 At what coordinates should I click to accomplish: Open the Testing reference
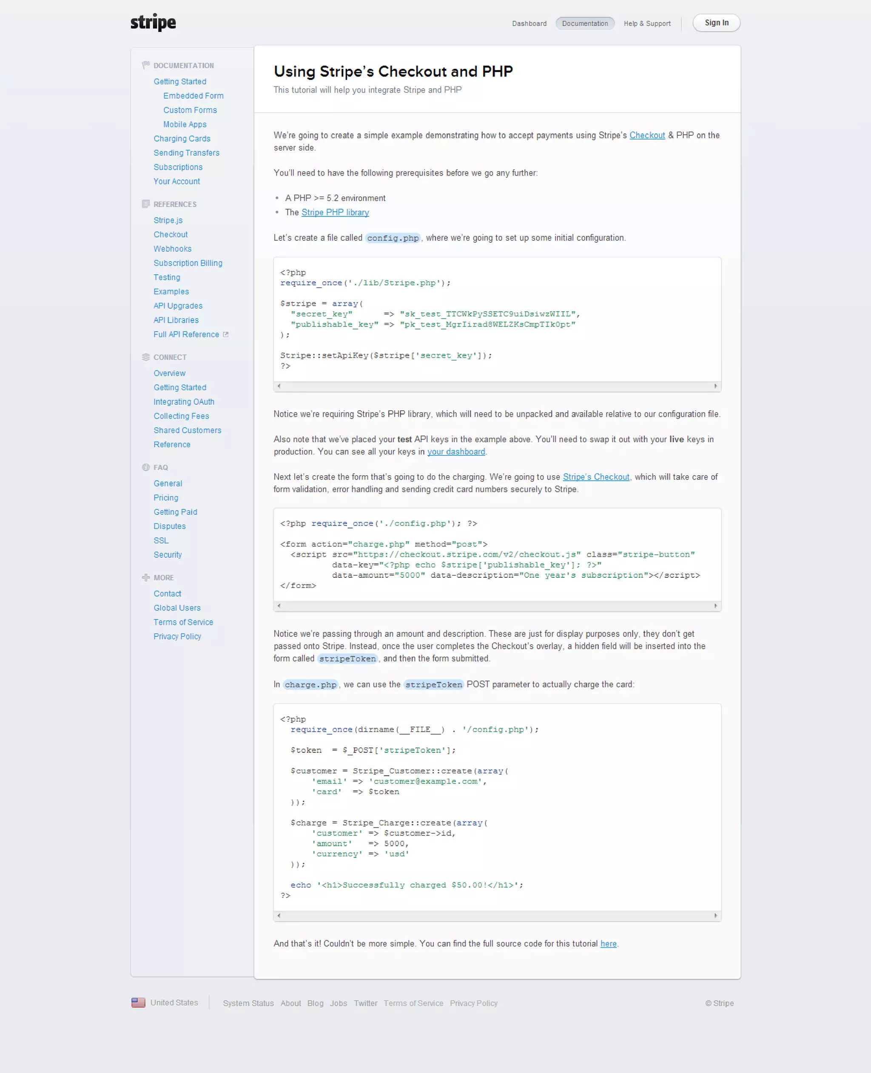(167, 278)
